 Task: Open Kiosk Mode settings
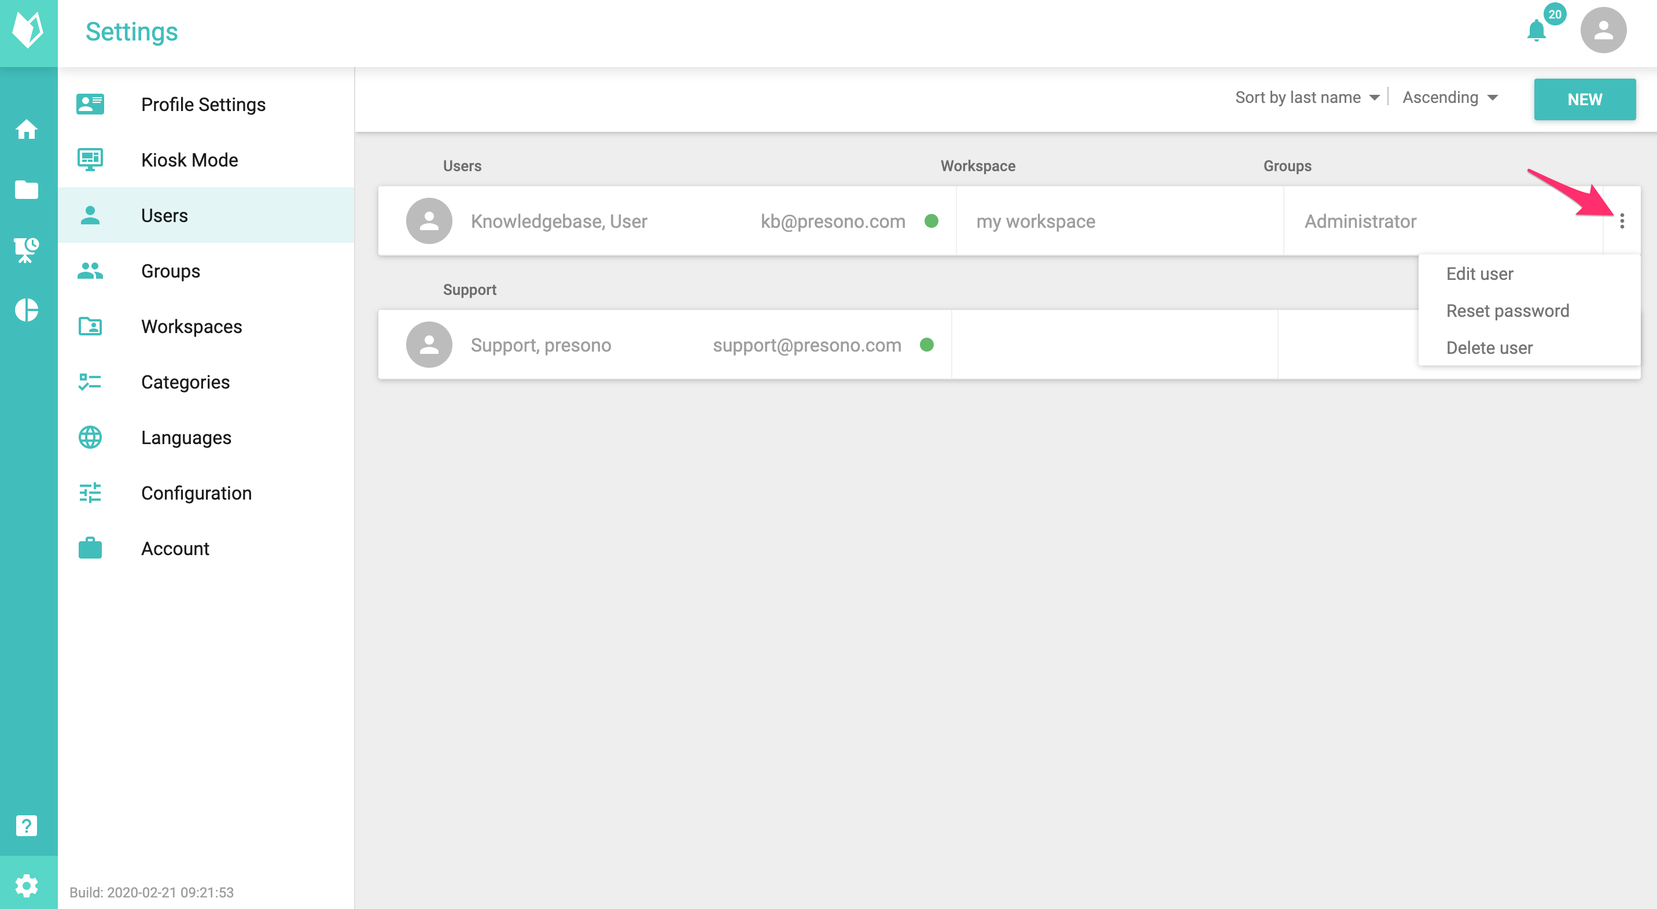(189, 160)
